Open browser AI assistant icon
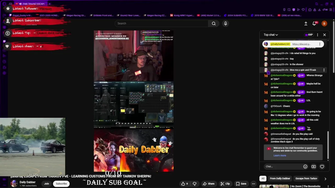Screen dimensions: 335x188 [325, 10]
